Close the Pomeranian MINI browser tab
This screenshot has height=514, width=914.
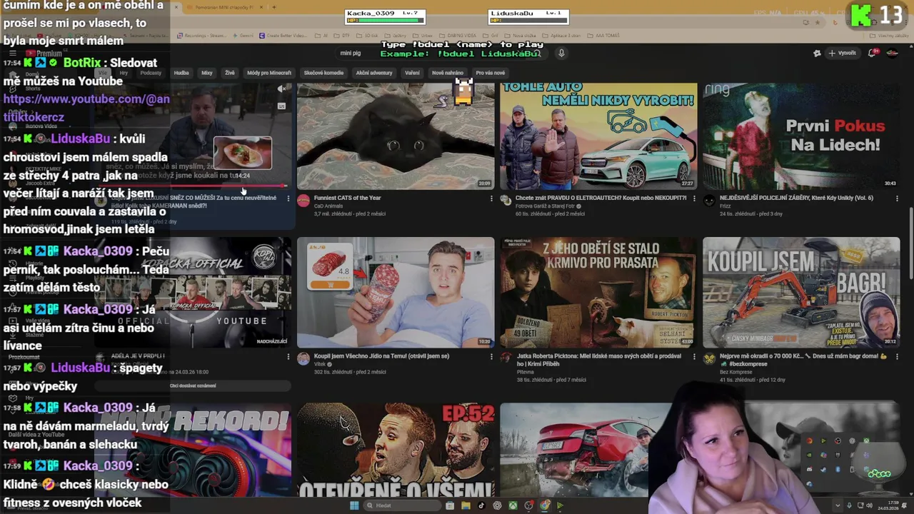coord(261,7)
